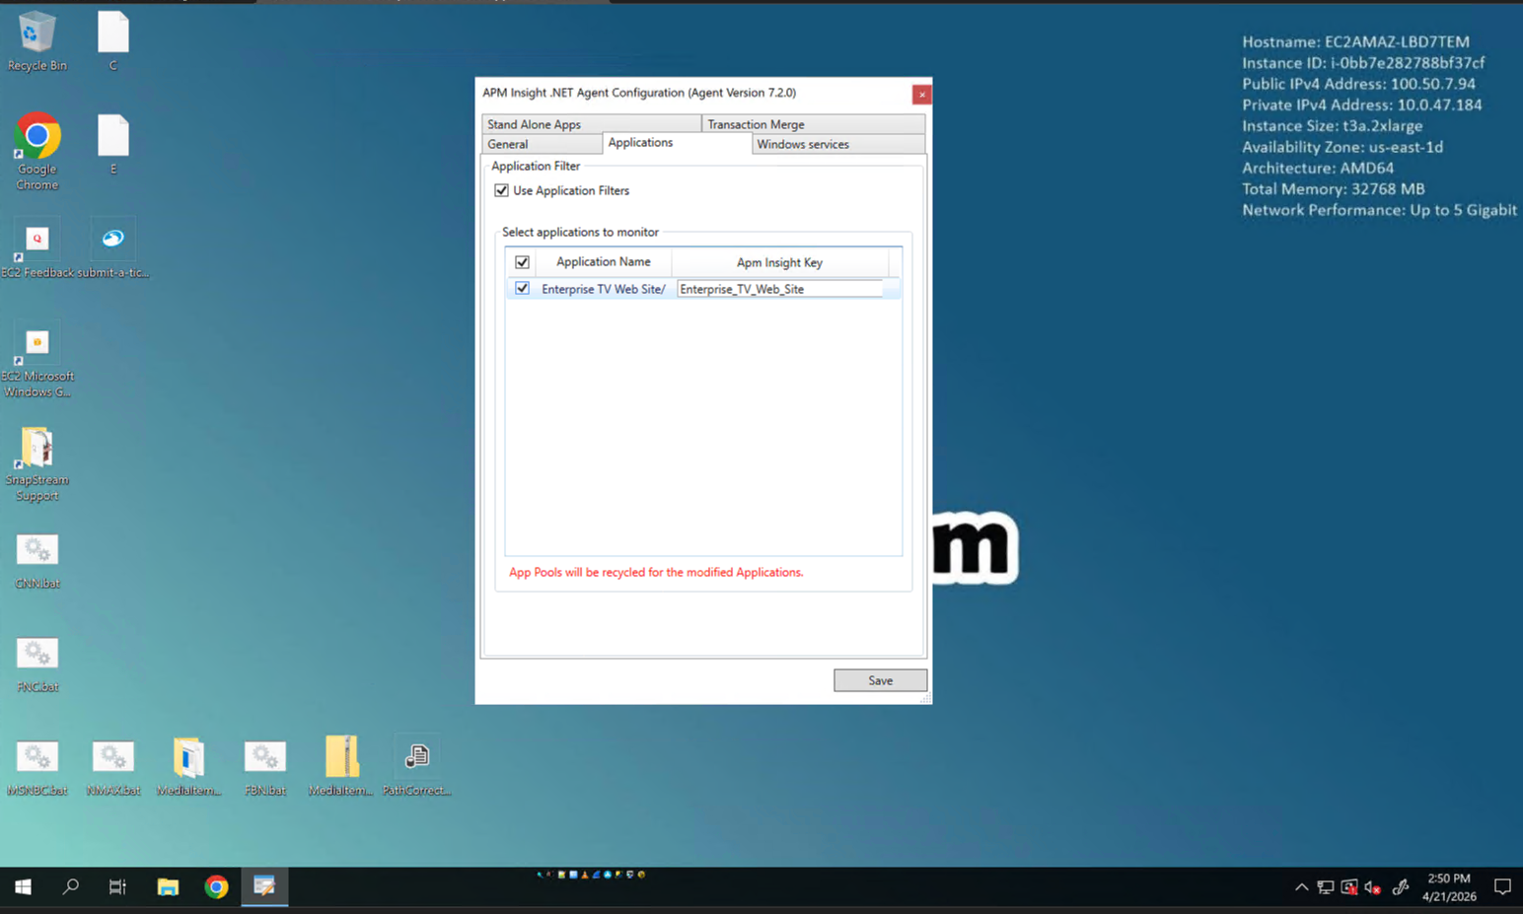The image size is (1523, 914).
Task: Select the CNN.bat desktop file
Action: coord(36,551)
